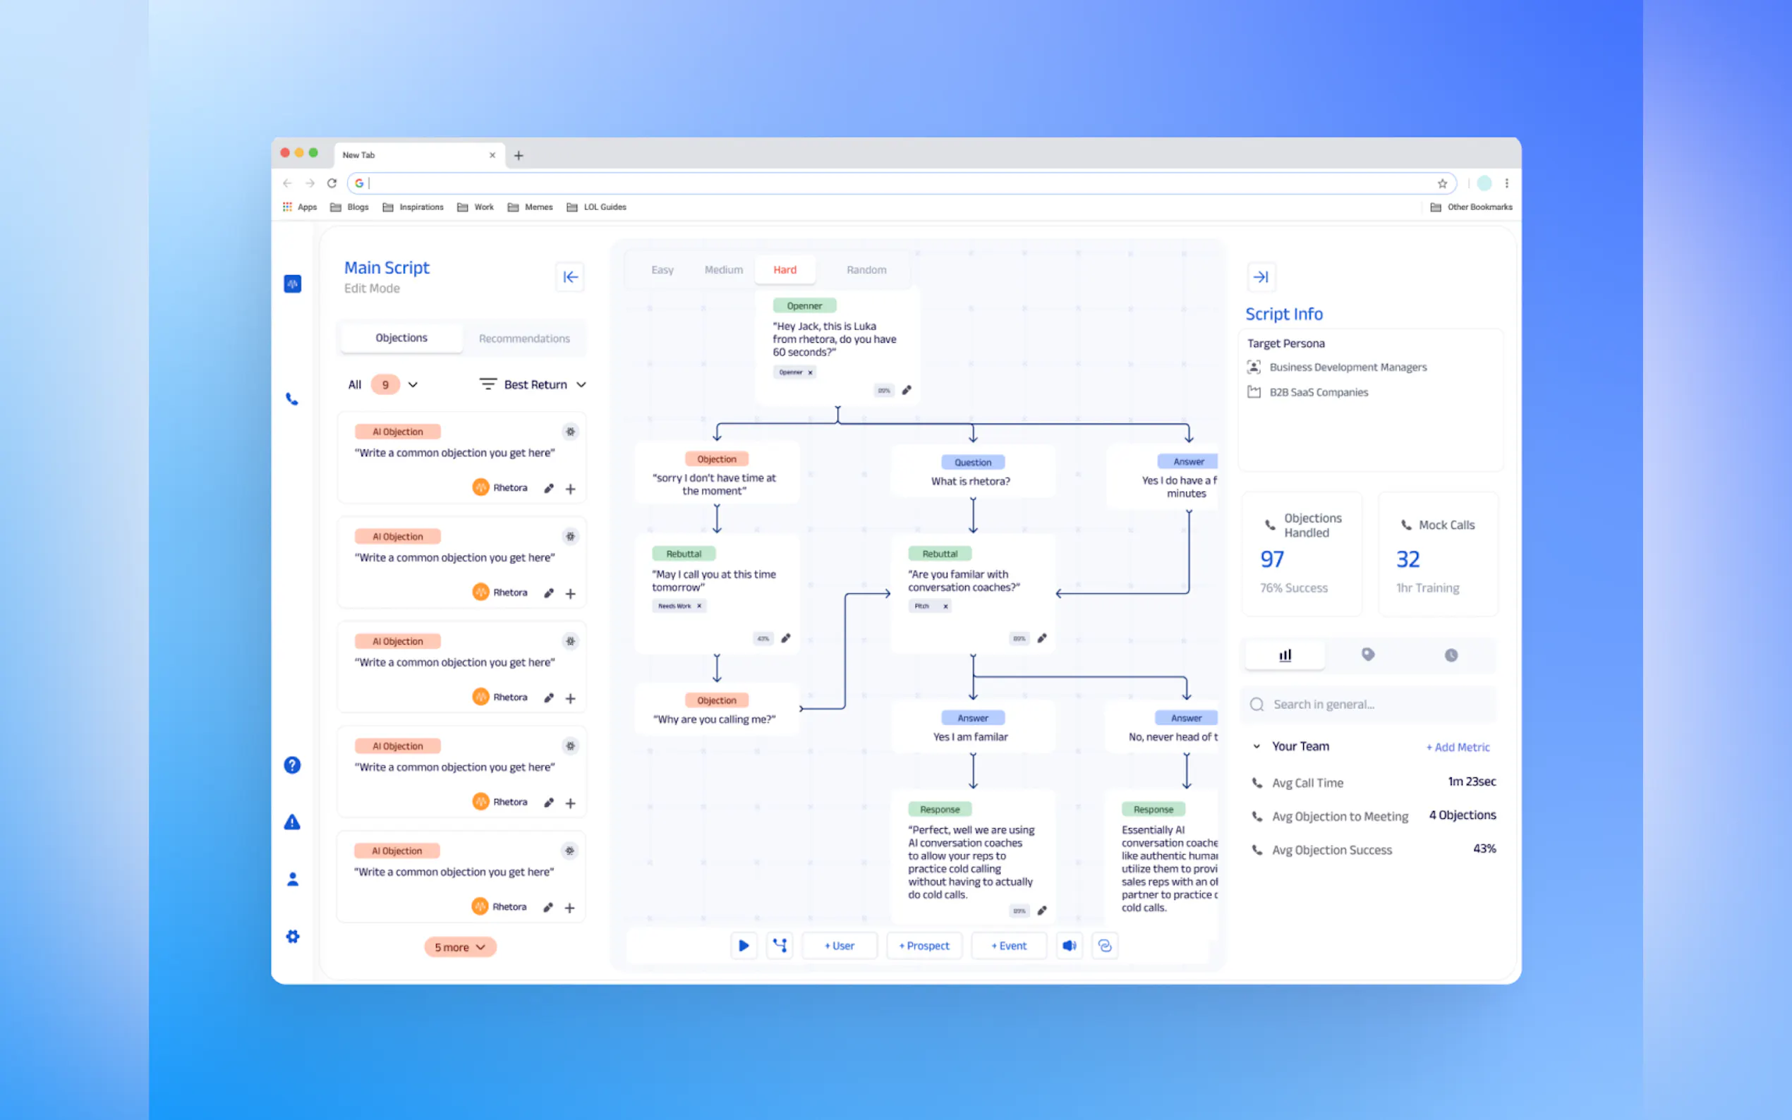Collapse the Main Script panel arrow
The height and width of the screenshot is (1120, 1792).
tap(569, 277)
